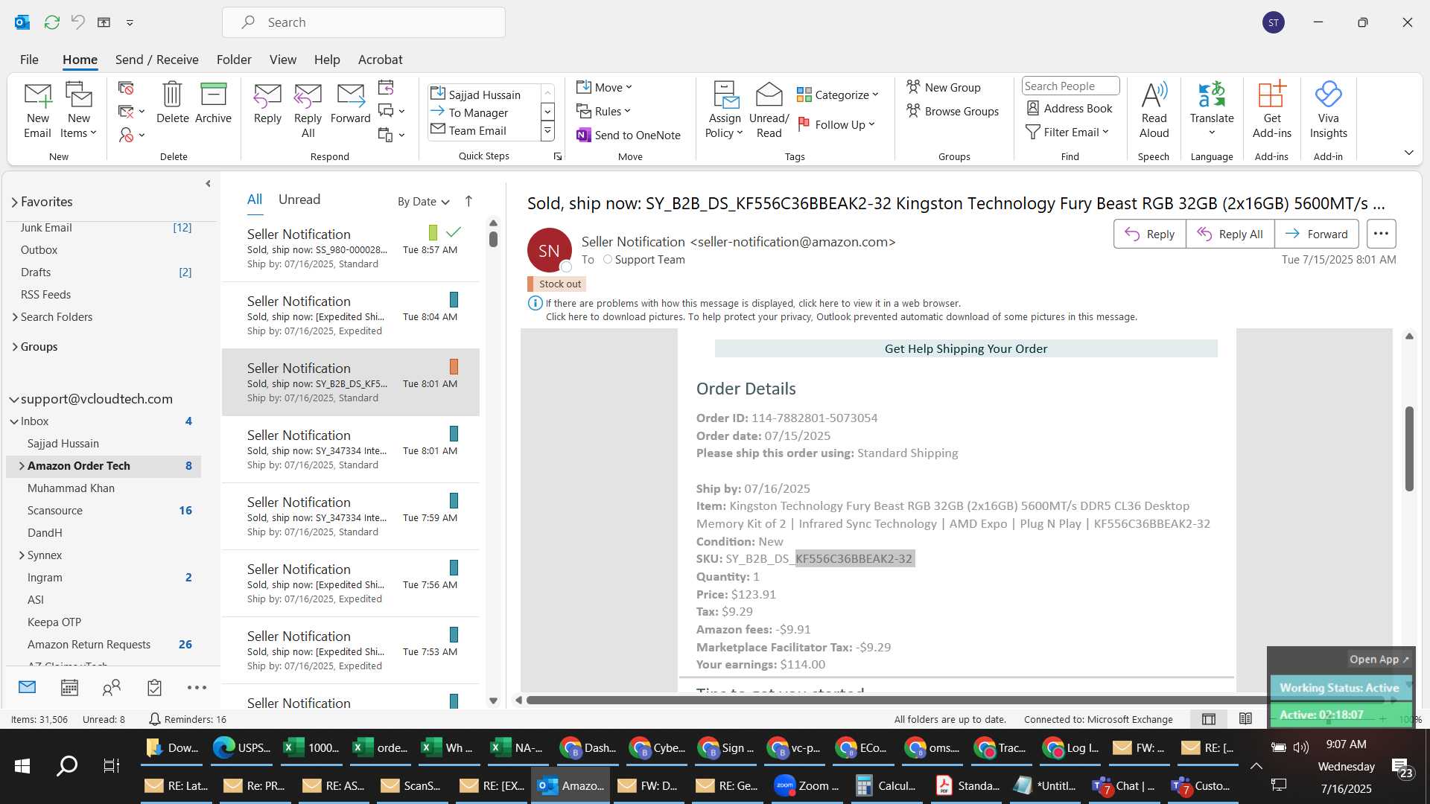Open the View tab
1430x804 pixels.
282,60
